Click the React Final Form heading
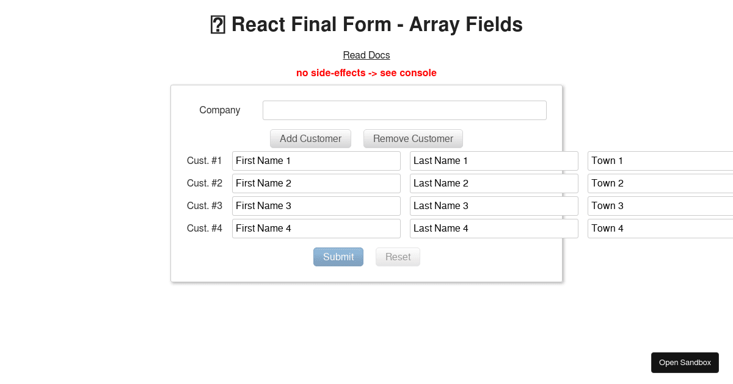This screenshot has height=384, width=733. coord(366,25)
